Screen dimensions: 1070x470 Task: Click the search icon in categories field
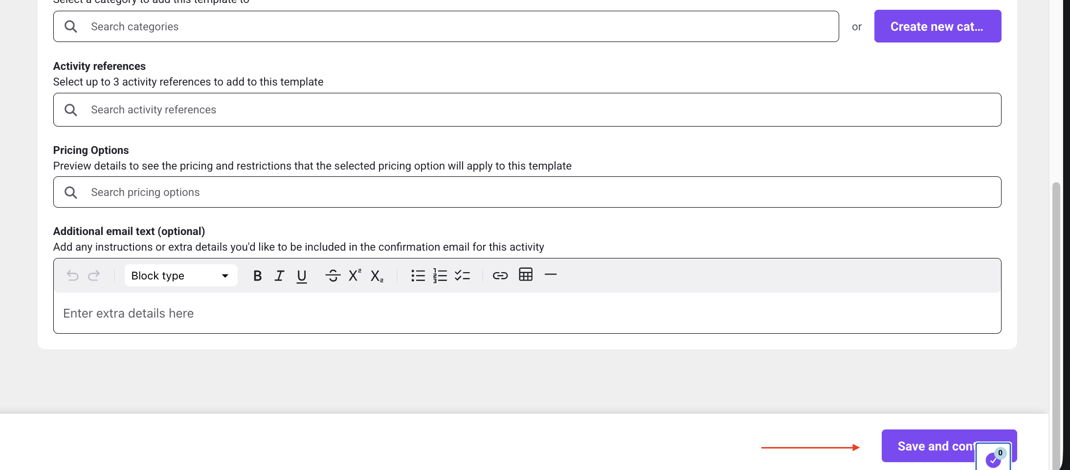pyautogui.click(x=71, y=26)
